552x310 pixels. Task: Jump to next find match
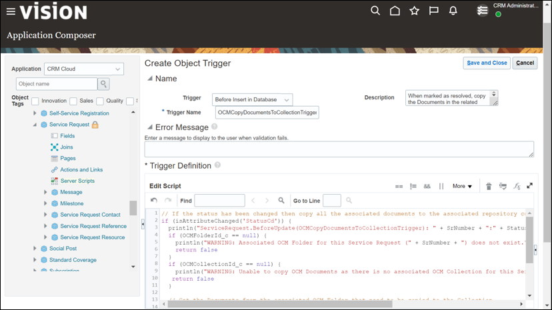tap(267, 200)
